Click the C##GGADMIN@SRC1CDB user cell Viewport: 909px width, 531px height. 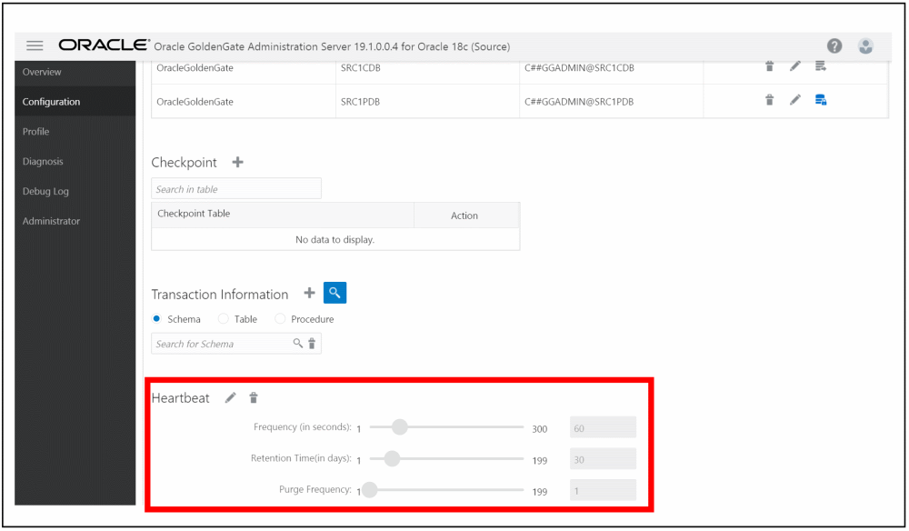[611, 70]
